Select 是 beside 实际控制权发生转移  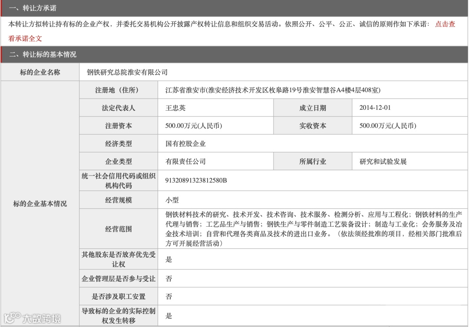[x=168, y=316]
